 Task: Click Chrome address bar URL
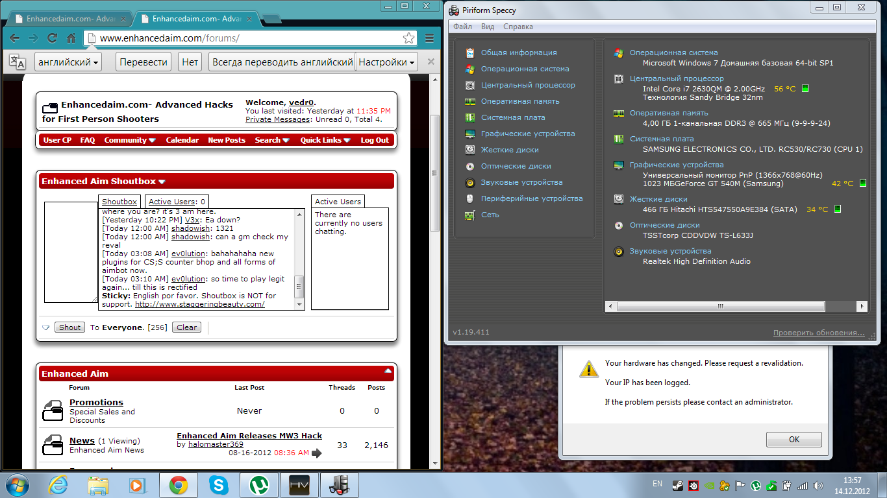point(169,38)
